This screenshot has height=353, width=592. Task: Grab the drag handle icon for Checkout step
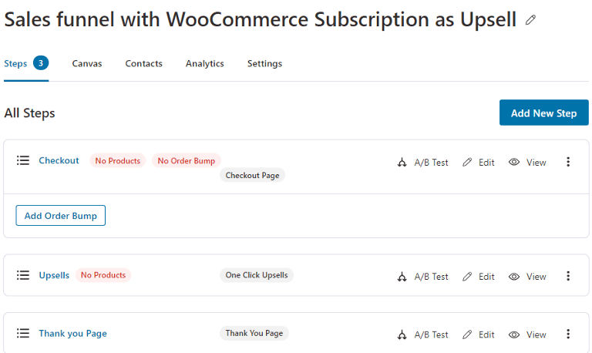pos(23,160)
